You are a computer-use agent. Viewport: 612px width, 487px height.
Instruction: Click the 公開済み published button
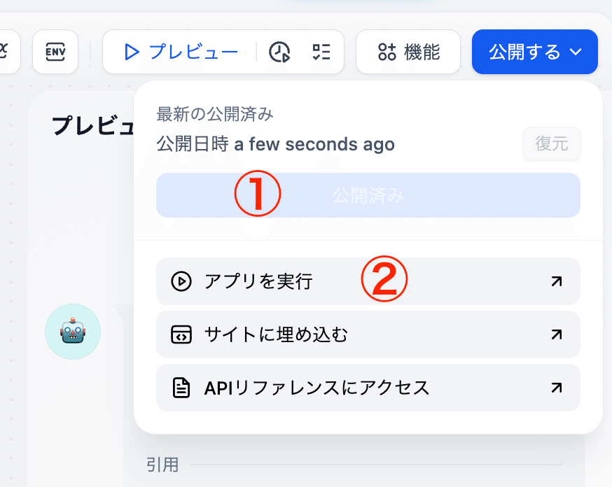368,195
